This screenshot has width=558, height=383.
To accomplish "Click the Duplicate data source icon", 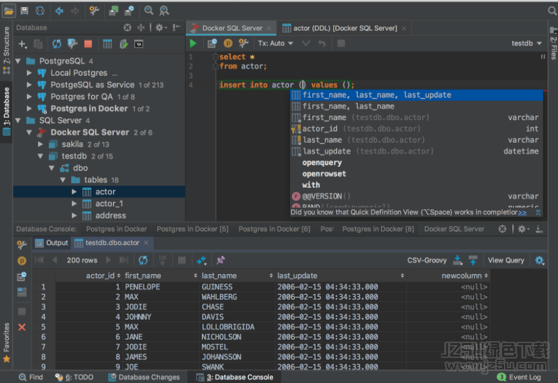I will pos(38,44).
